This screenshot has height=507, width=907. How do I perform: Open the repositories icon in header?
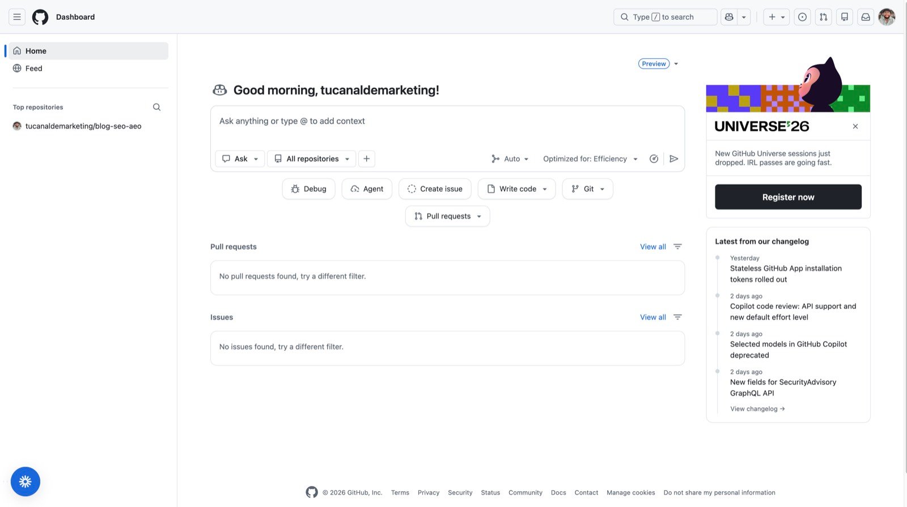845,17
